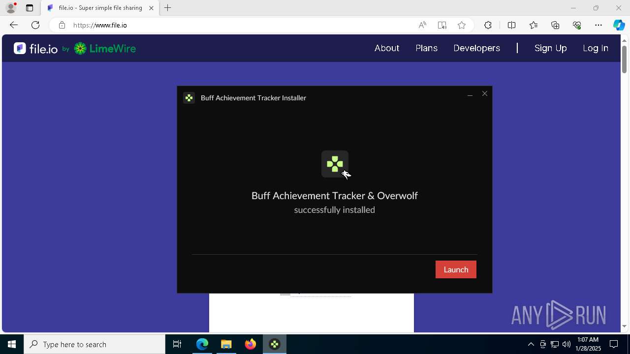
Task: Close the file.io browser tab
Action: coord(151,8)
